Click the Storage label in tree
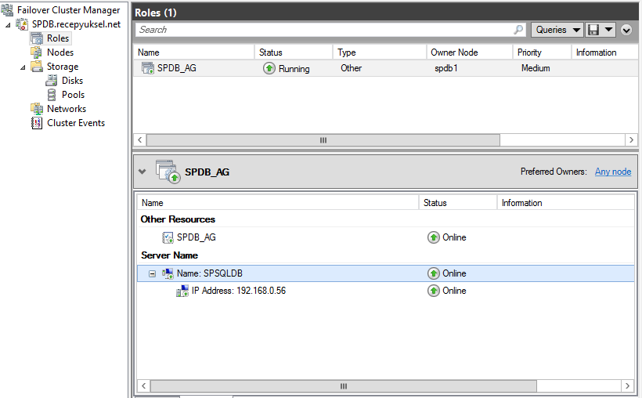This screenshot has width=642, height=398. pyautogui.click(x=62, y=67)
